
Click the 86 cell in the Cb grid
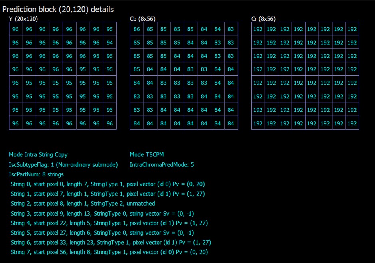pos(137,29)
